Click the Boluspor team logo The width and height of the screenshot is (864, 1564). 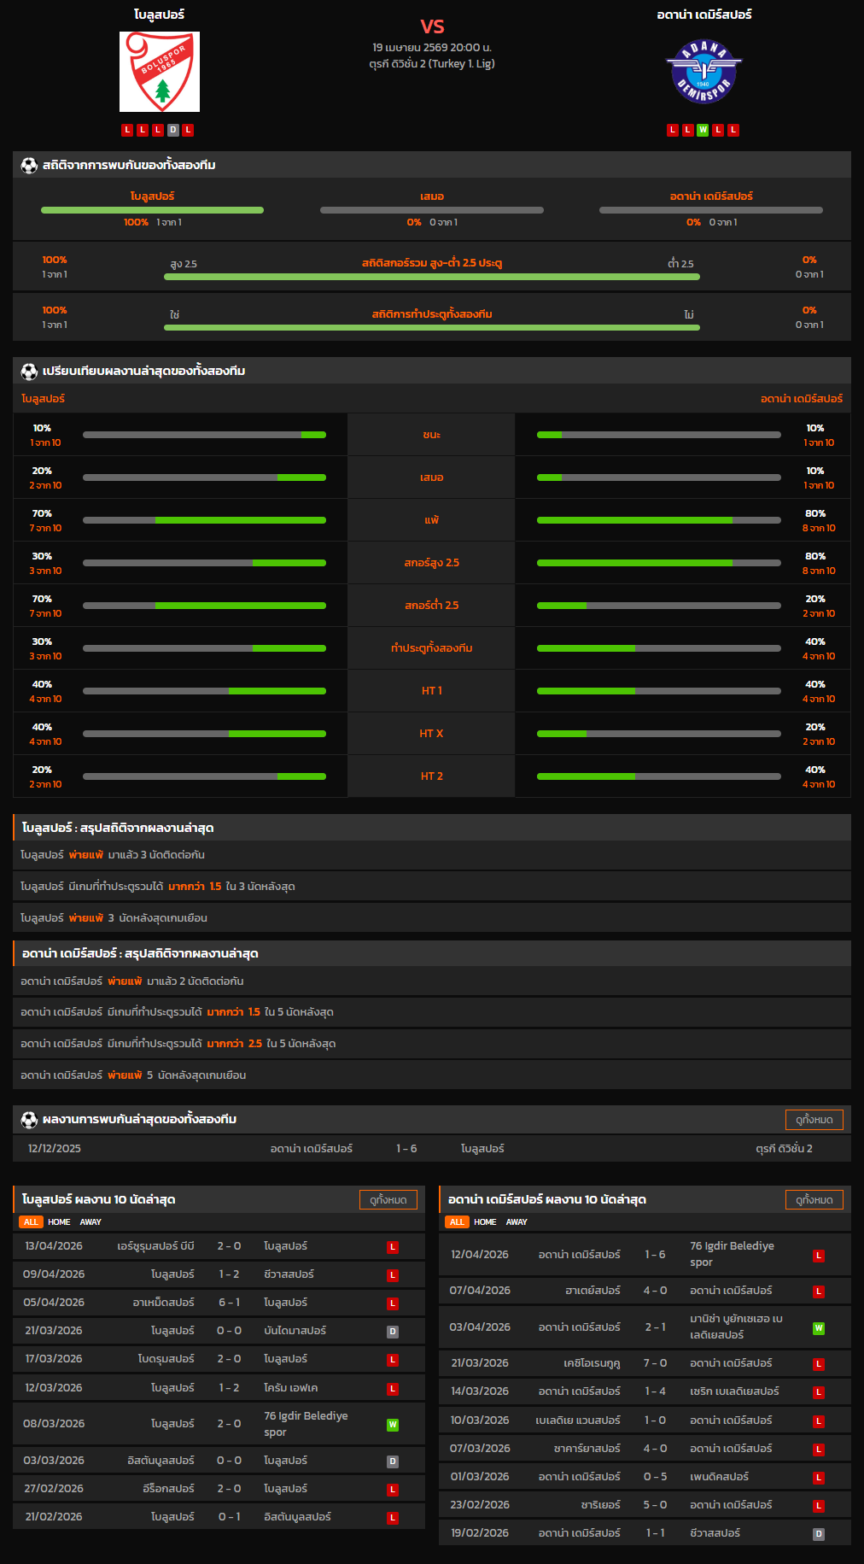click(160, 72)
